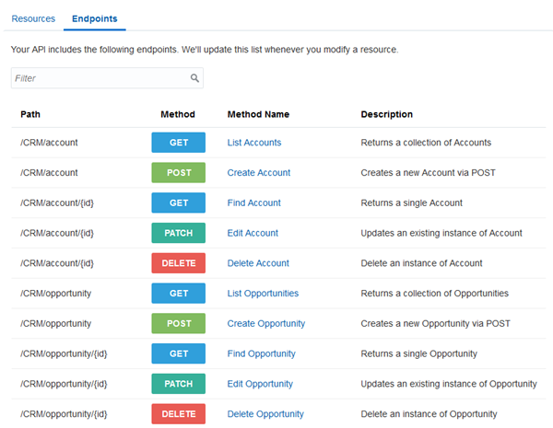Image resolution: width=553 pixels, height=428 pixels.
Task: Click the Description column header
Action: pos(386,114)
